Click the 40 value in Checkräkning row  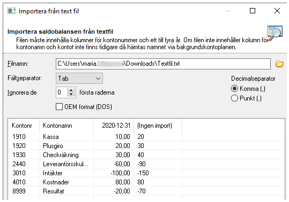tap(140, 155)
